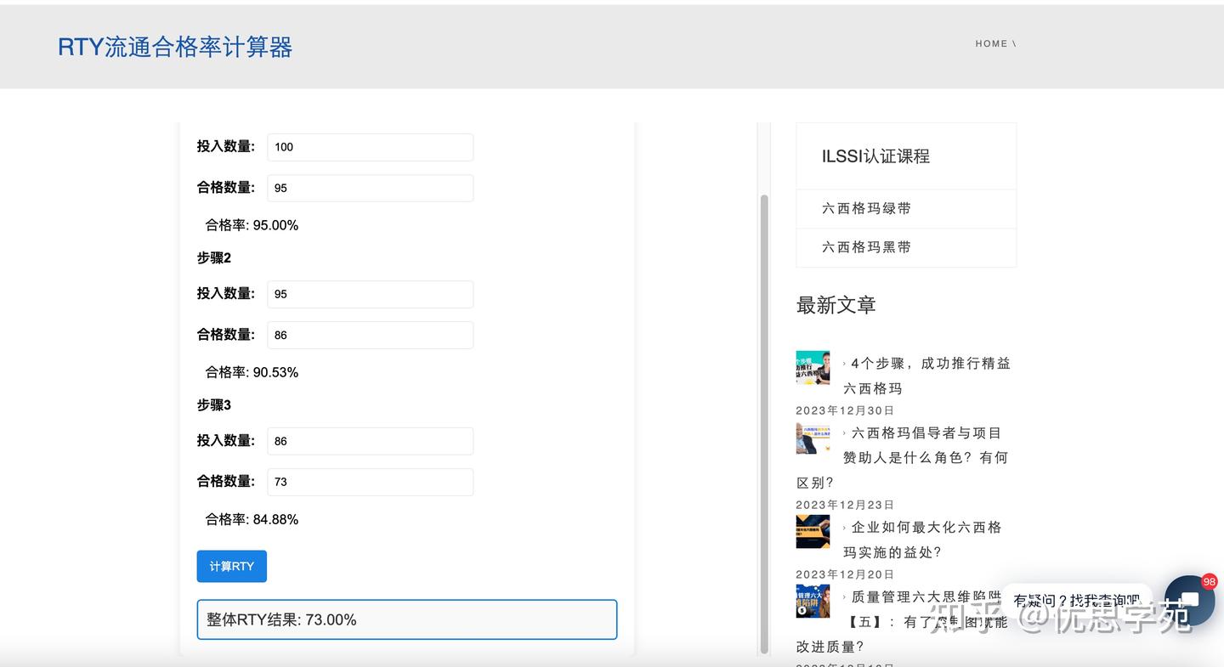
Task: Open the 六西格玛黑带 course link
Action: point(867,247)
